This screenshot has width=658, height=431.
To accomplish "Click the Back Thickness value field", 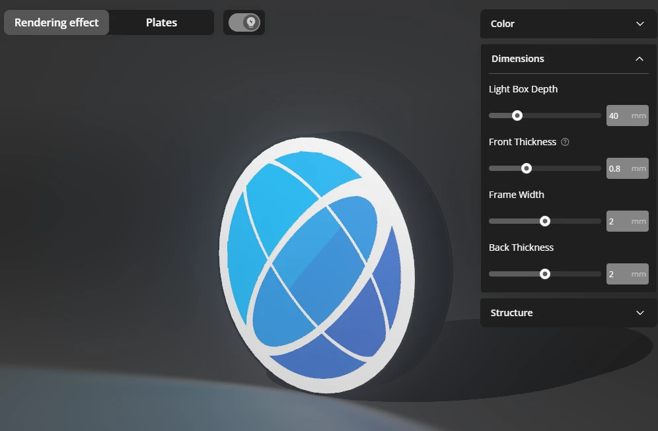I will (628, 274).
